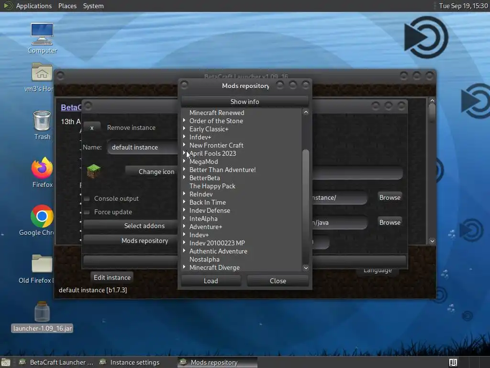Click the Change icon button
Screen dimensions: 490x368
click(x=152, y=172)
